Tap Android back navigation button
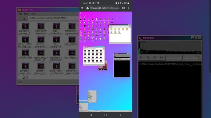This screenshot has height=118, width=211. [x=121, y=115]
